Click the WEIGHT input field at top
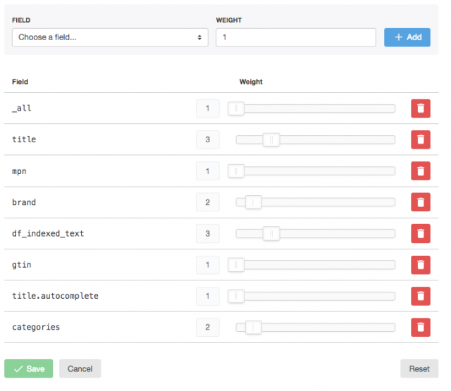Viewport: 451px width, 391px height. pyautogui.click(x=296, y=37)
